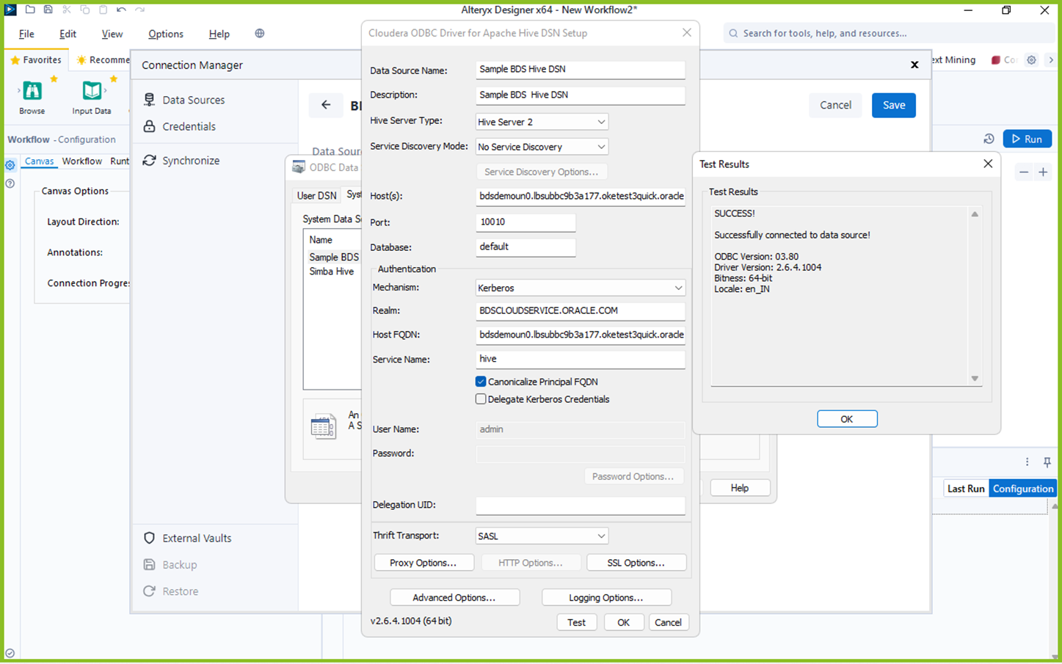1062x664 pixels.
Task: Switch to the Last Run tab
Action: pyautogui.click(x=966, y=489)
